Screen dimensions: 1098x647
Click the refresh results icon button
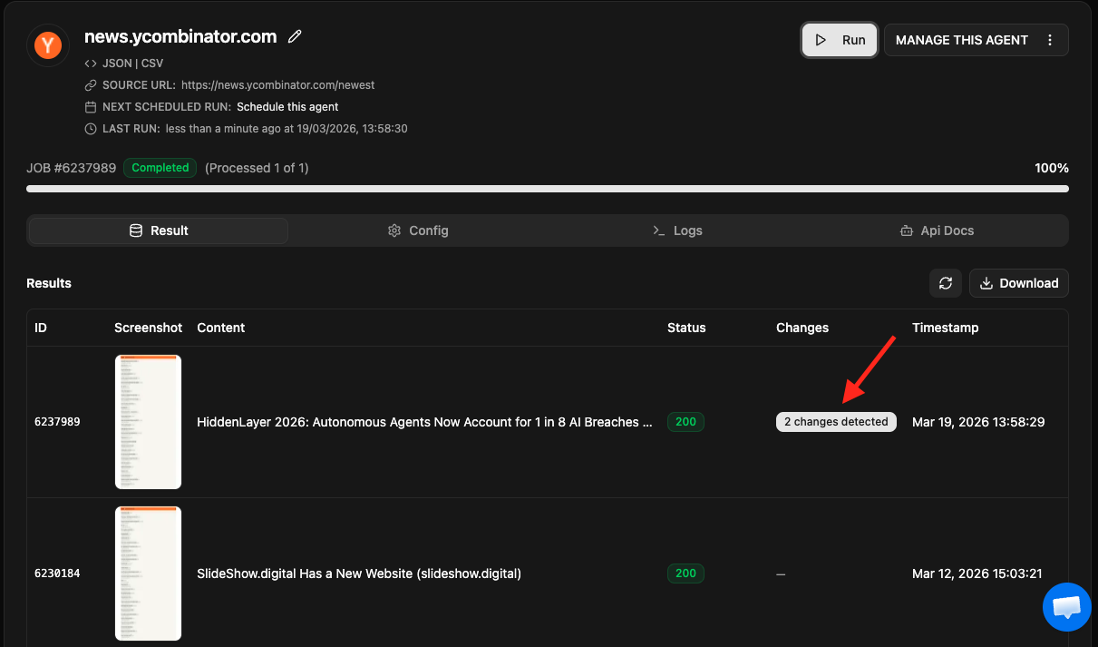pyautogui.click(x=945, y=283)
